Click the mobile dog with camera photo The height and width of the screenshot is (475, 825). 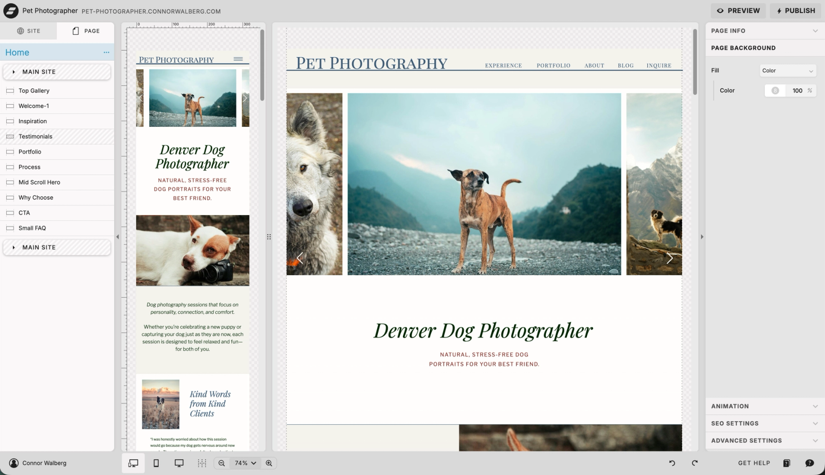[x=192, y=251]
